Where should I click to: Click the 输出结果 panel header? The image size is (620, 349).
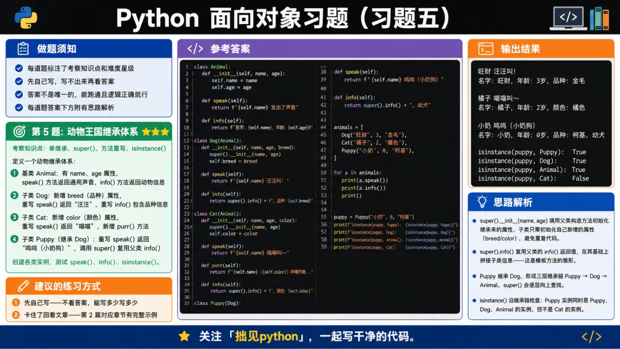541,49
